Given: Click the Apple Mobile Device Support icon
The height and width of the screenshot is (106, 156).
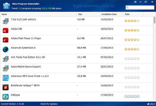Looking at the screenshot, I should tap(6, 68).
